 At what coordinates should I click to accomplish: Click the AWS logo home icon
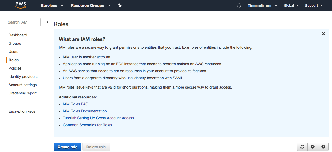[21, 5]
